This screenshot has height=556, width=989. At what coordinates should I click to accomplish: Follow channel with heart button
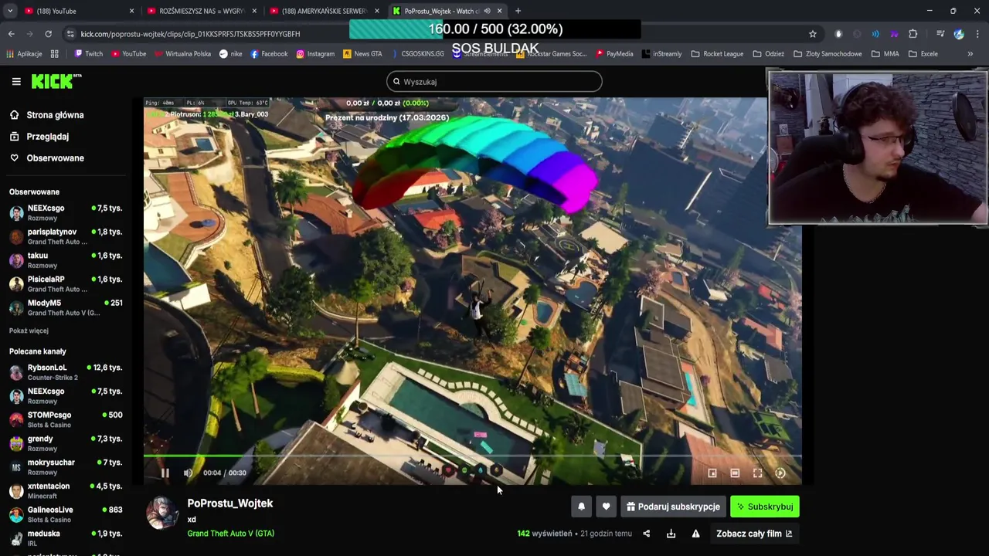coord(606,507)
